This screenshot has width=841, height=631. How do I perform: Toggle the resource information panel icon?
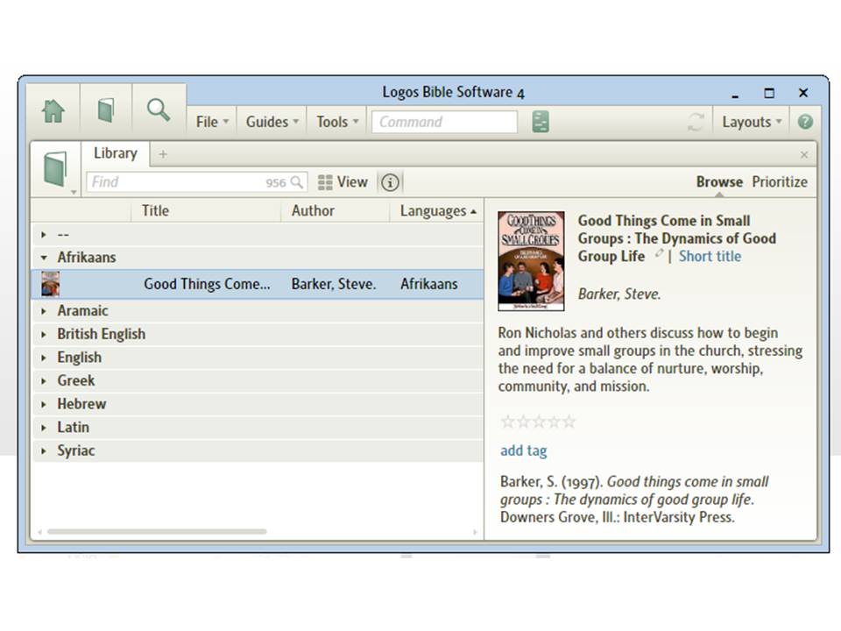click(390, 182)
